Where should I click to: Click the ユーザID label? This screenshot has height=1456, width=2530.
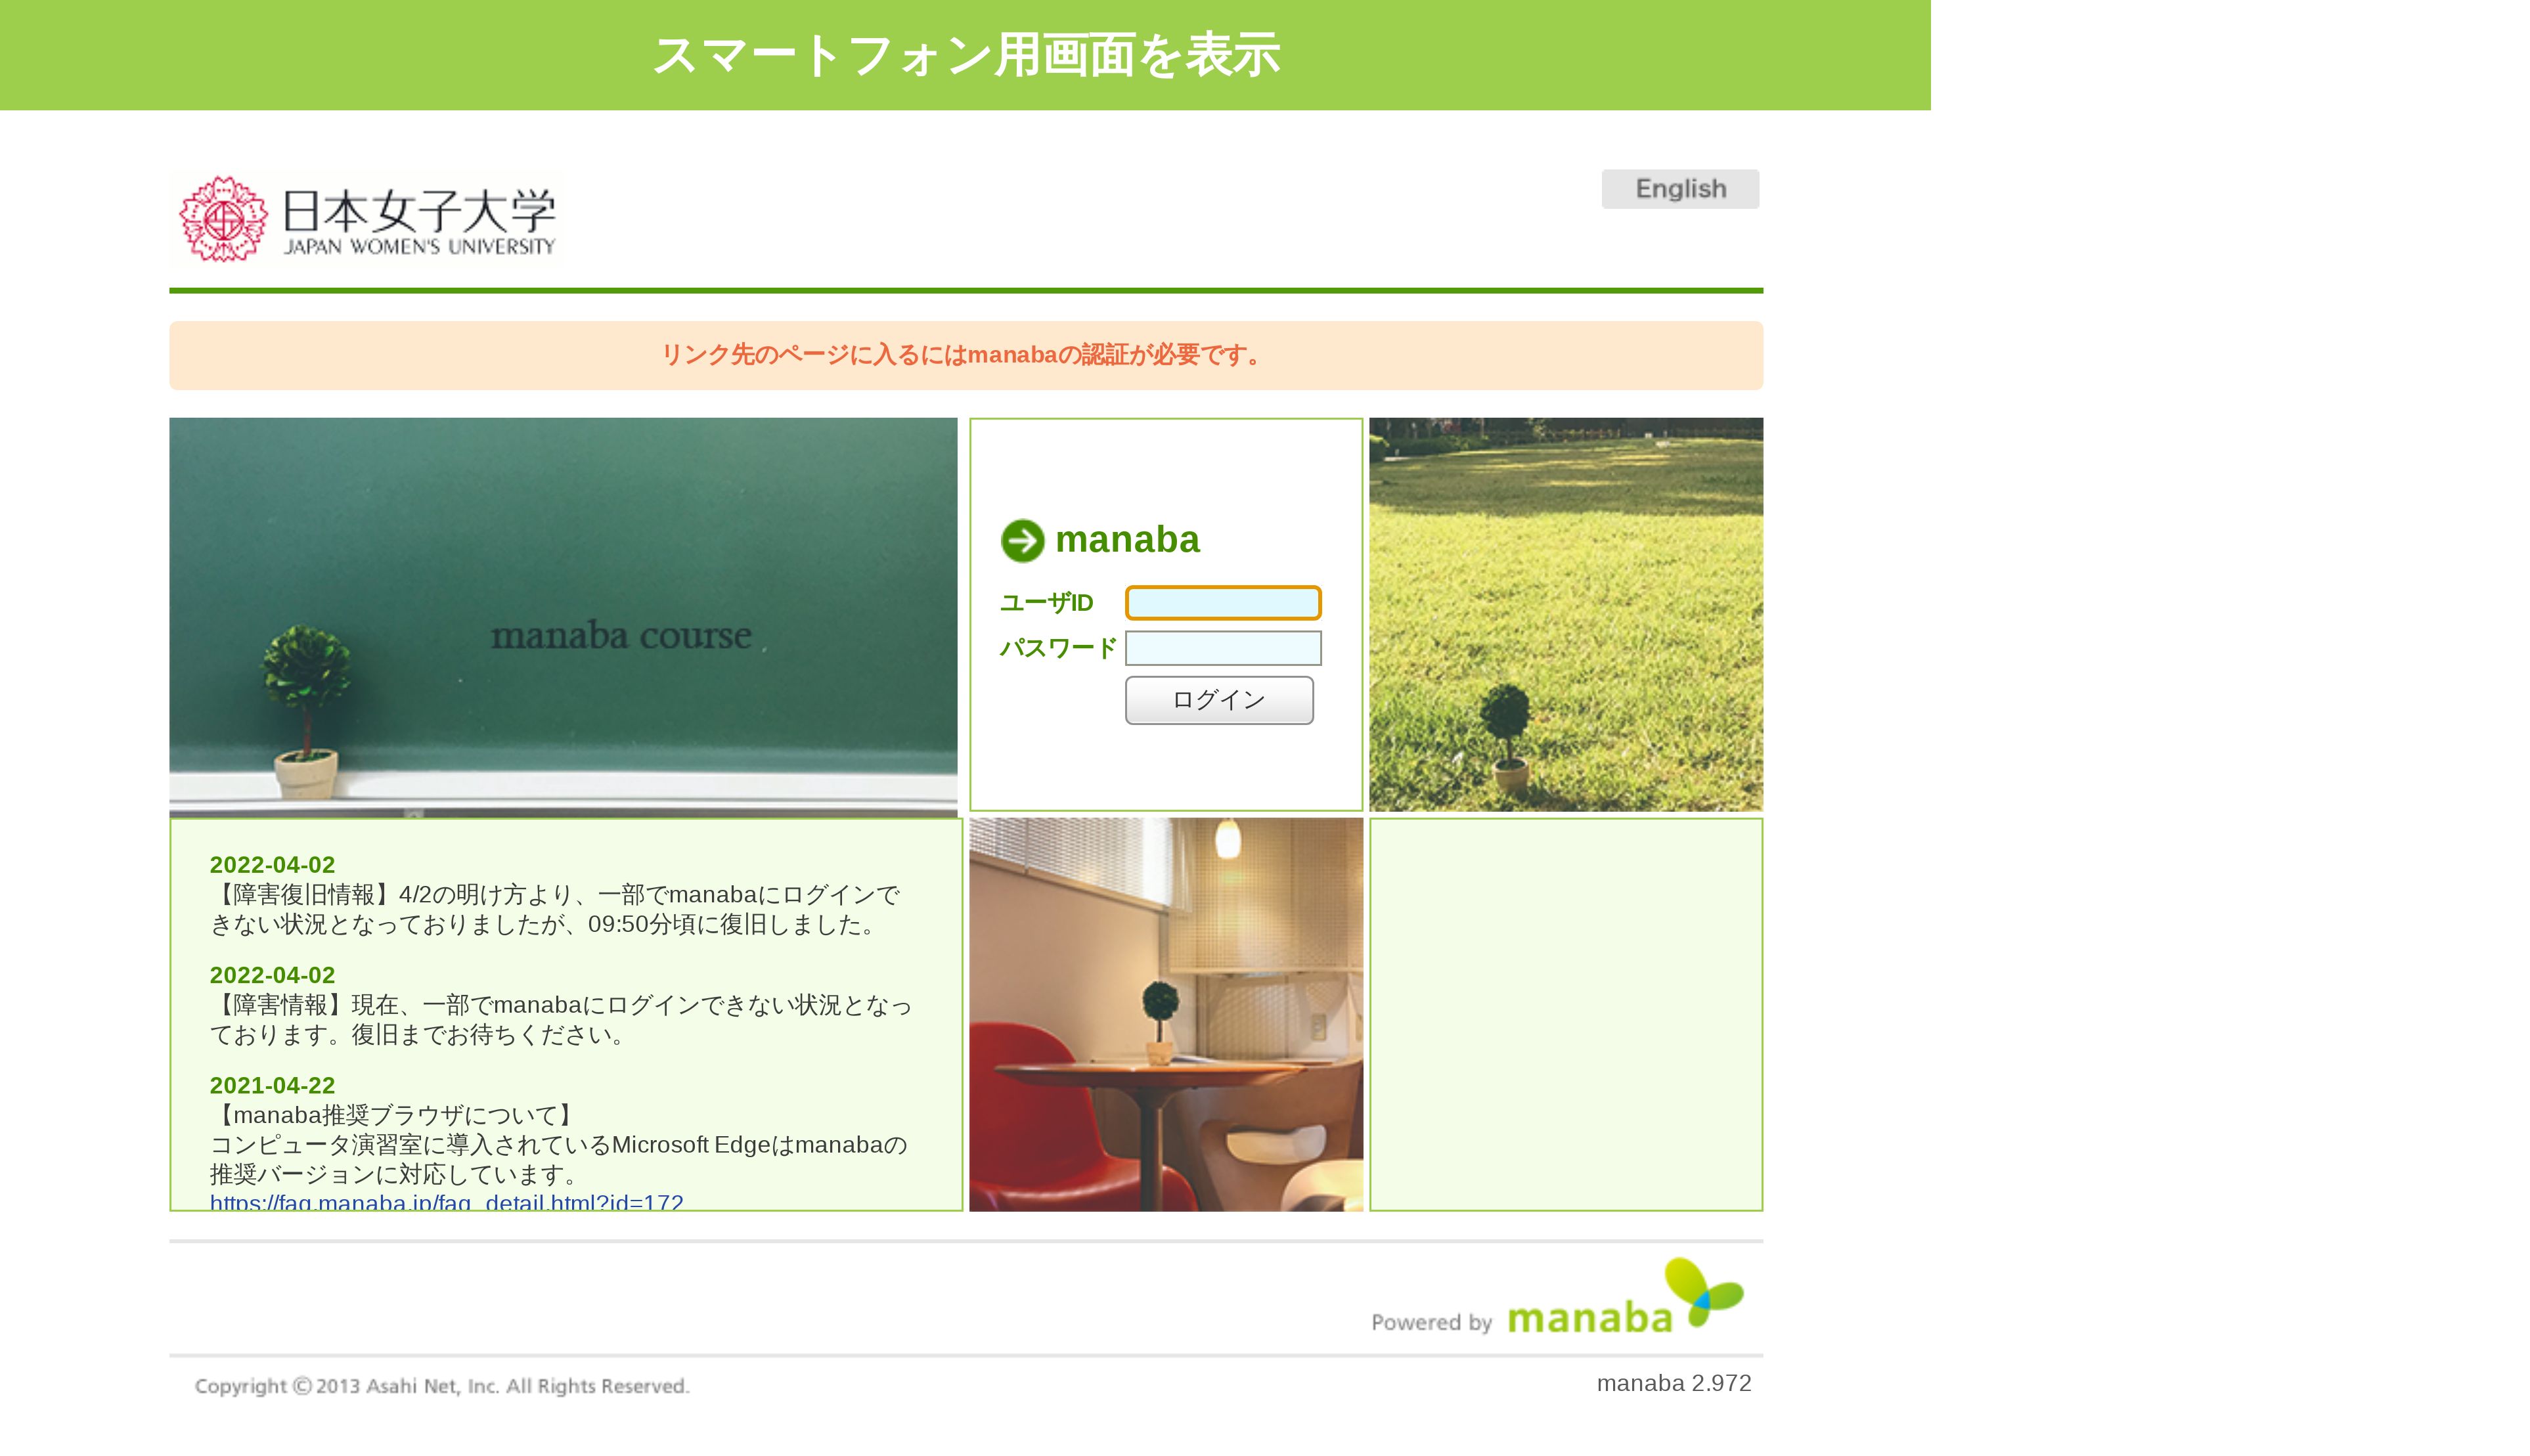1046,603
